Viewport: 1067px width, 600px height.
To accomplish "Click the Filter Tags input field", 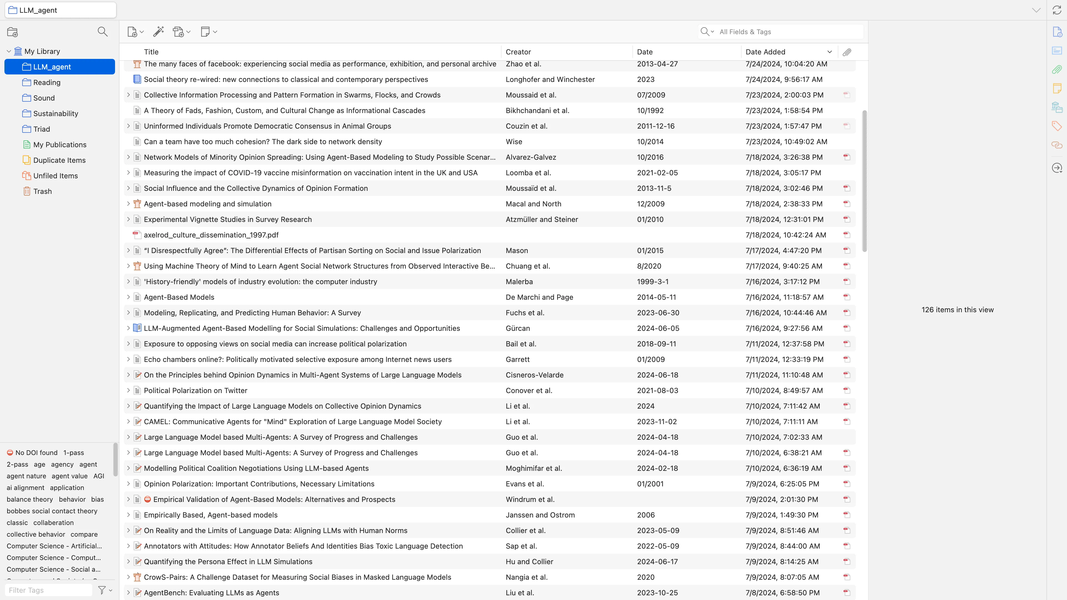I will (48, 590).
